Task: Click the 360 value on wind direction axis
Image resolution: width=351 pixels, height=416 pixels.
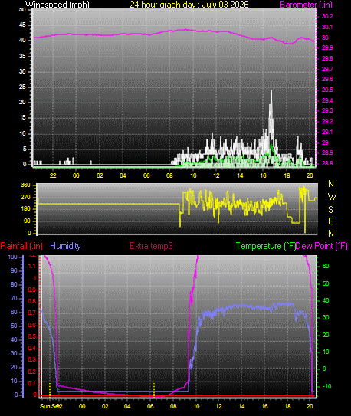Action: point(25,185)
